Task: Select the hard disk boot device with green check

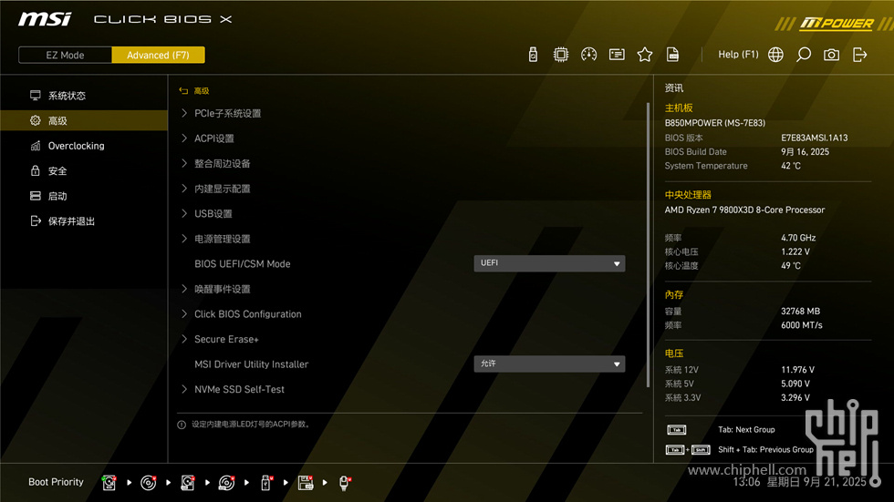Action: pyautogui.click(x=109, y=483)
